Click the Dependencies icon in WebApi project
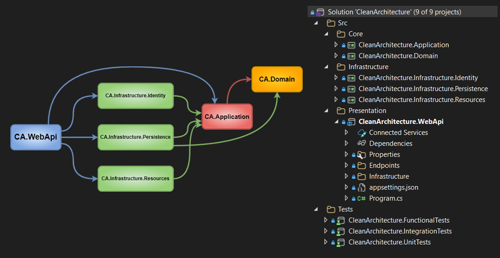This screenshot has width=500, height=258. pyautogui.click(x=361, y=143)
